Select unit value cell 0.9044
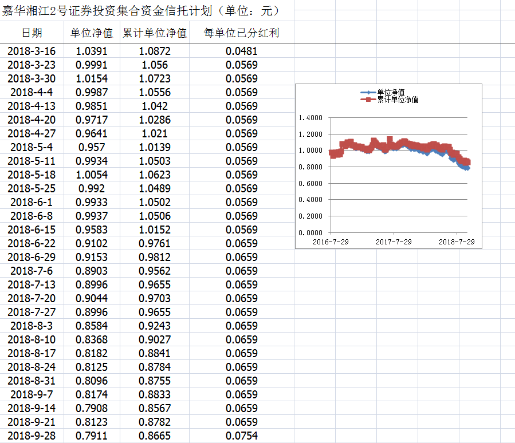The height and width of the screenshot is (443, 515). click(92, 299)
